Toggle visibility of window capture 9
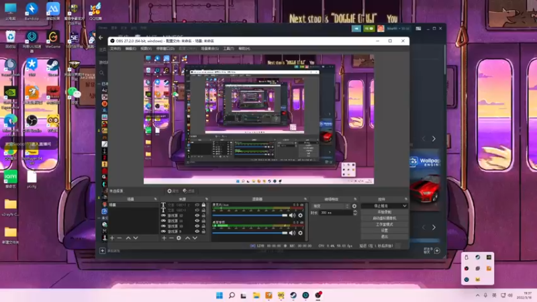 197,232
